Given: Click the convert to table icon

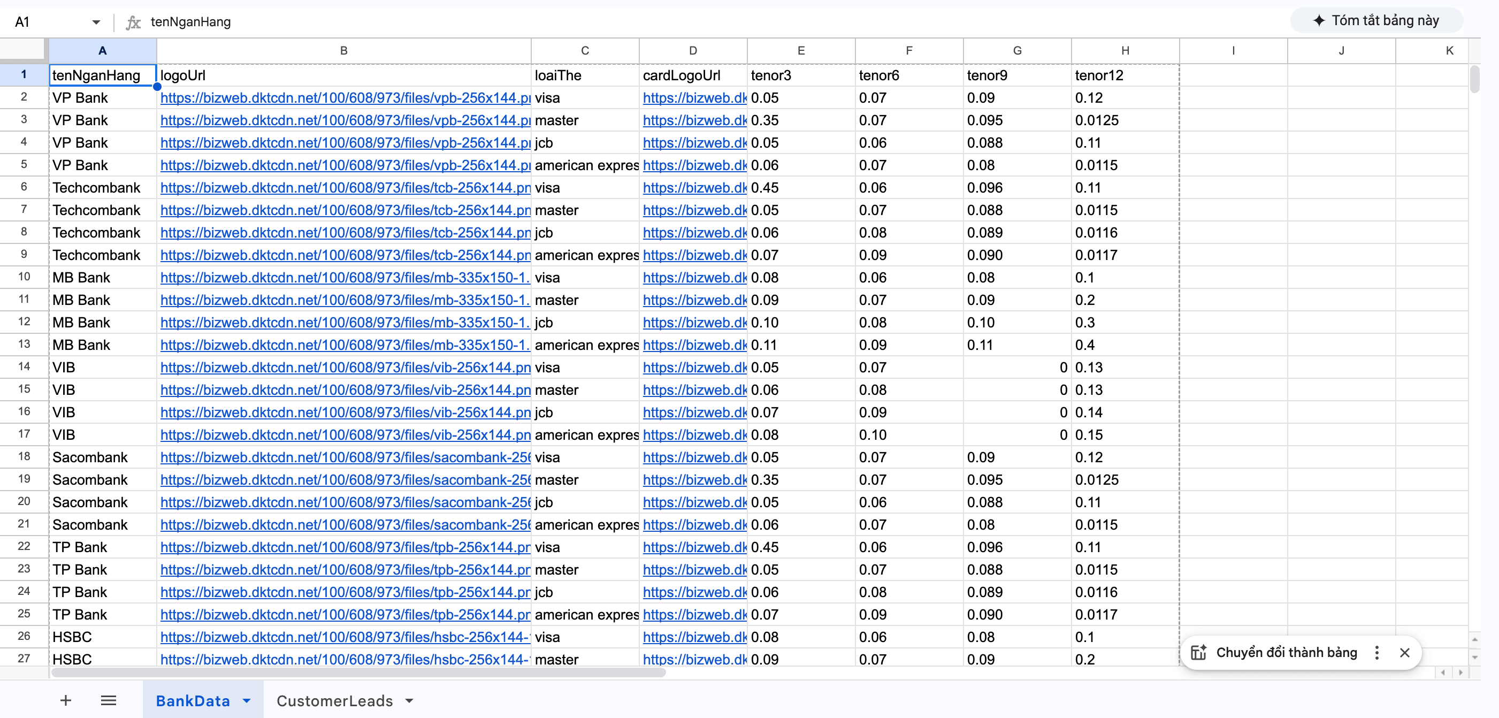Looking at the screenshot, I should click(x=1198, y=652).
